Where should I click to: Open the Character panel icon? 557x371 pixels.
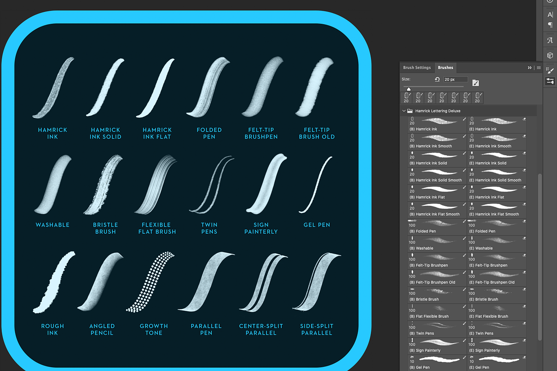pyautogui.click(x=550, y=15)
